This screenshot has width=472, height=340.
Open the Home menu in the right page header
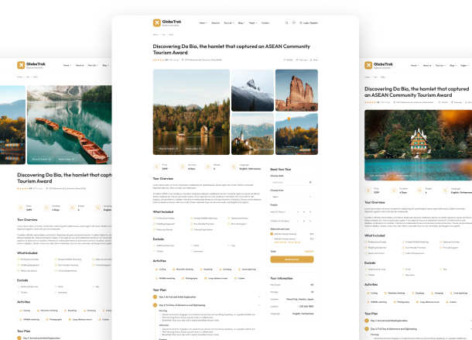tap(415, 65)
